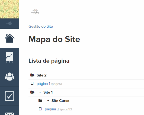Open the Home icon in sidebar

pyautogui.click(x=9, y=38)
